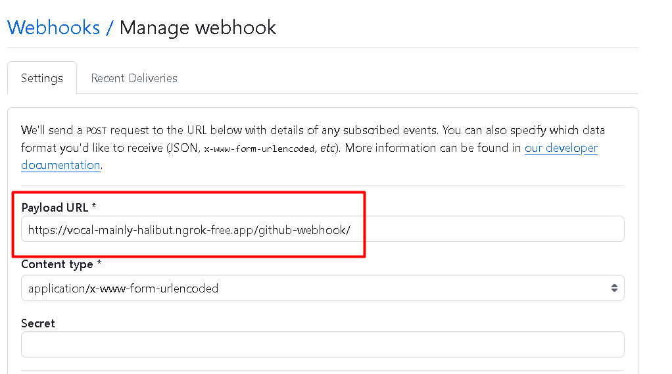Click the slash separator after Webhooks
This screenshot has width=672, height=374.
pyautogui.click(x=110, y=28)
